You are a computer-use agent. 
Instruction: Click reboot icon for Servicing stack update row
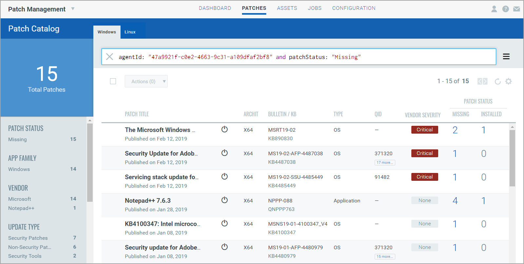[224, 177]
